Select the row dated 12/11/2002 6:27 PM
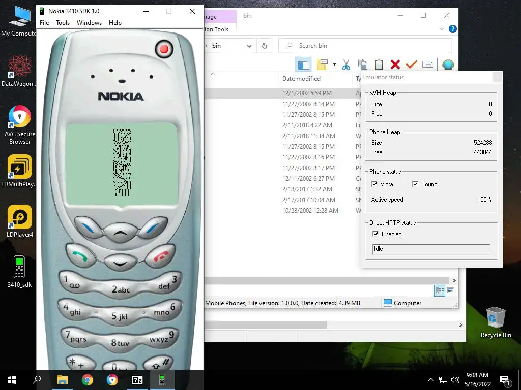Screen dimensions: 521x390 coord(282,178)
